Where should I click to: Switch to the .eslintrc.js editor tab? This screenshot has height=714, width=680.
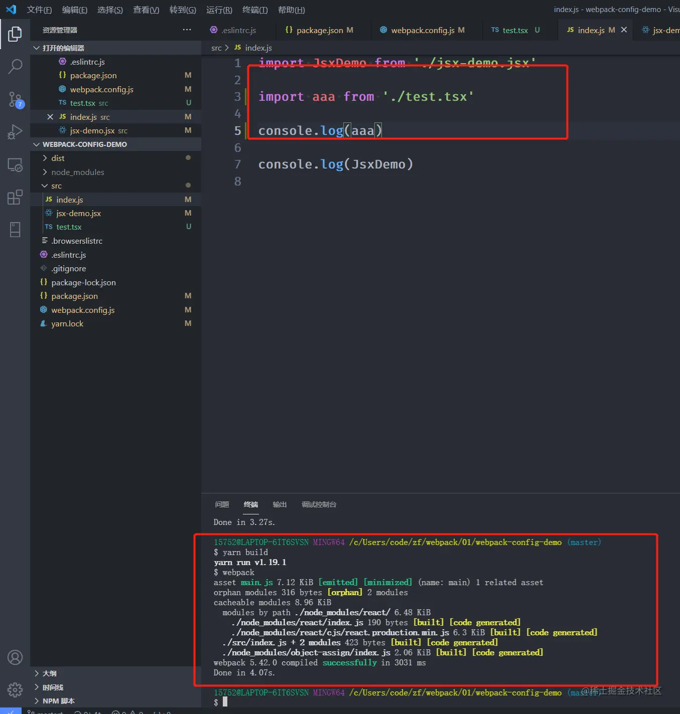click(238, 30)
